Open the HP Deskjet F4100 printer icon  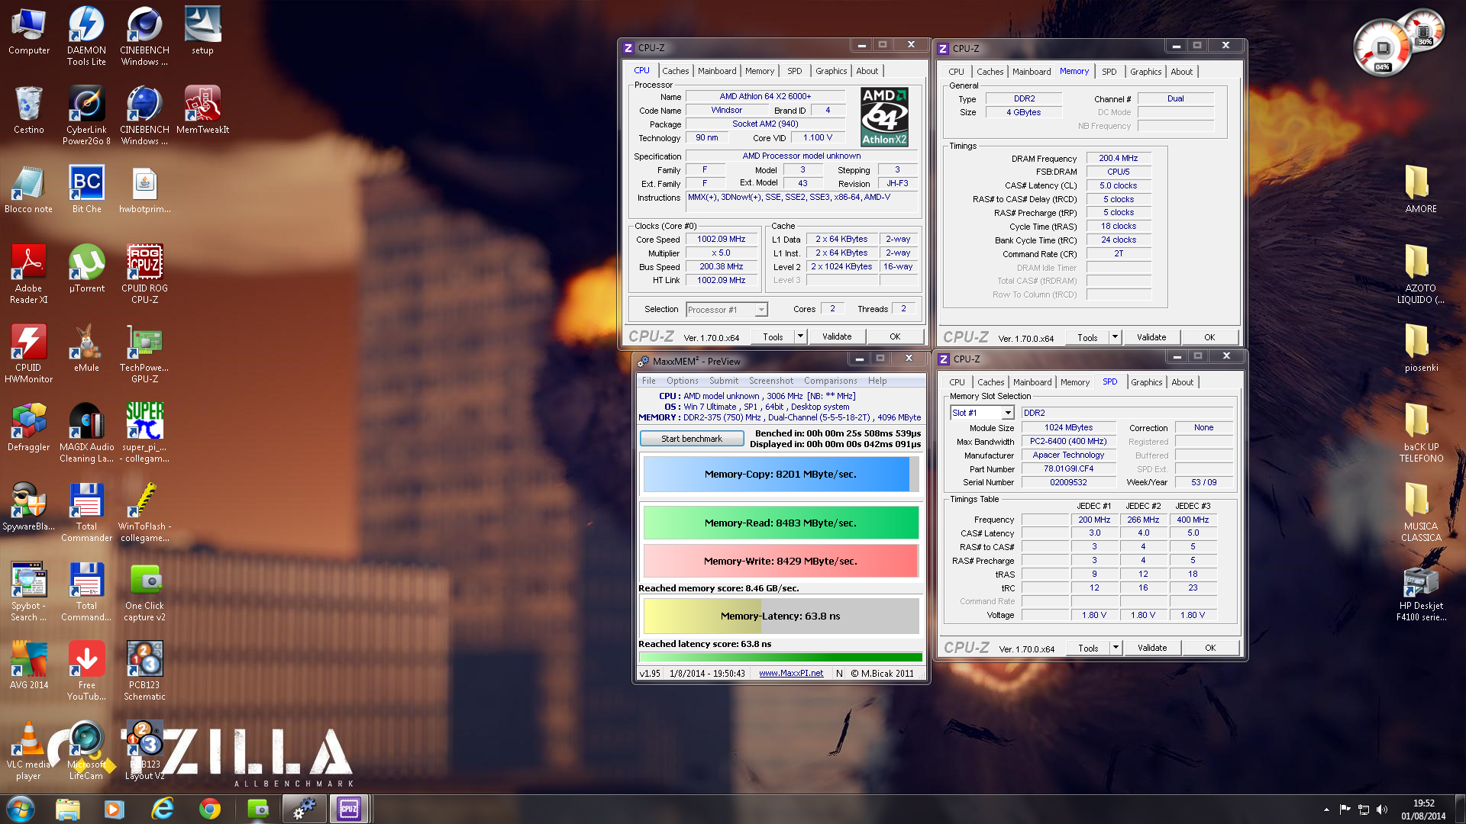pyautogui.click(x=1421, y=594)
